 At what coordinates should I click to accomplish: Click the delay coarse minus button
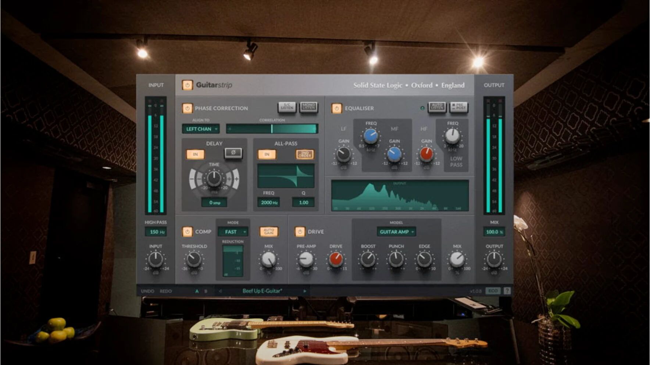pyautogui.click(x=192, y=179)
